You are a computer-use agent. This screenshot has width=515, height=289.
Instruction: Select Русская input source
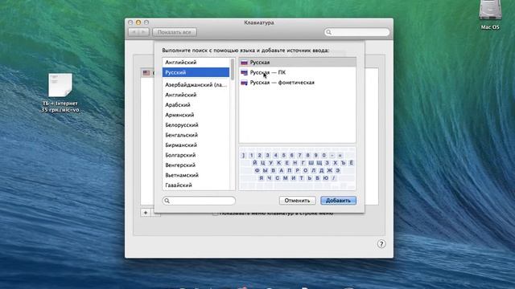pos(297,63)
